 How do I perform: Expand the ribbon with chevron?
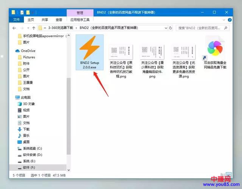(224, 20)
